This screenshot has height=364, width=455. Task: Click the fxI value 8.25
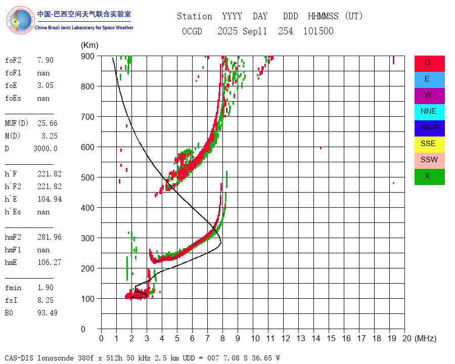pyautogui.click(x=45, y=300)
